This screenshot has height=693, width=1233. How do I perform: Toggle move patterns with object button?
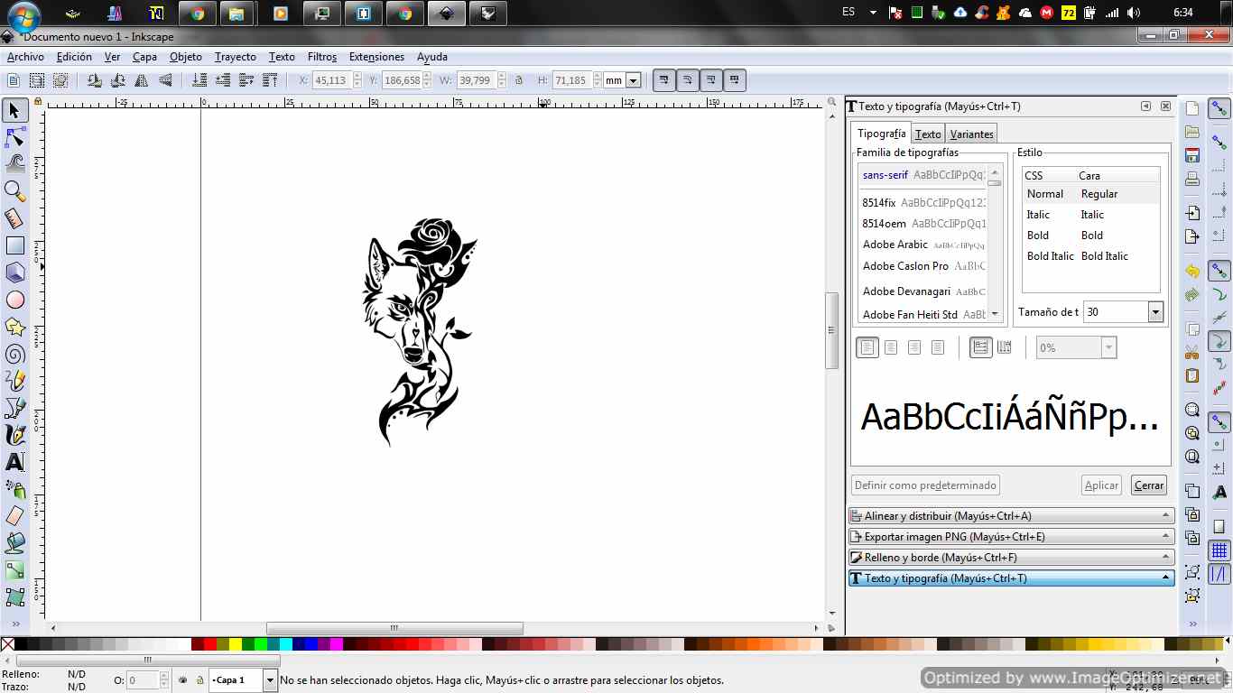click(735, 80)
